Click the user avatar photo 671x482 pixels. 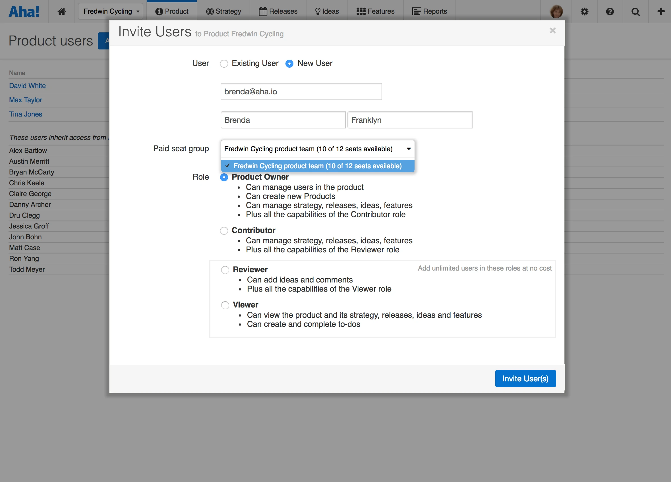coord(556,11)
